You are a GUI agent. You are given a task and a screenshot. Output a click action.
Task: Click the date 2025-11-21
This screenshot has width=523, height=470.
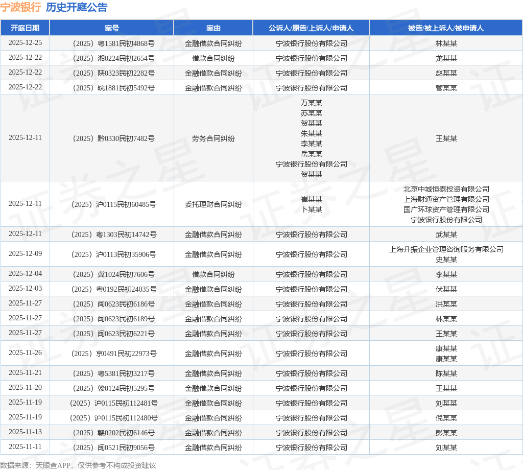pyautogui.click(x=25, y=372)
